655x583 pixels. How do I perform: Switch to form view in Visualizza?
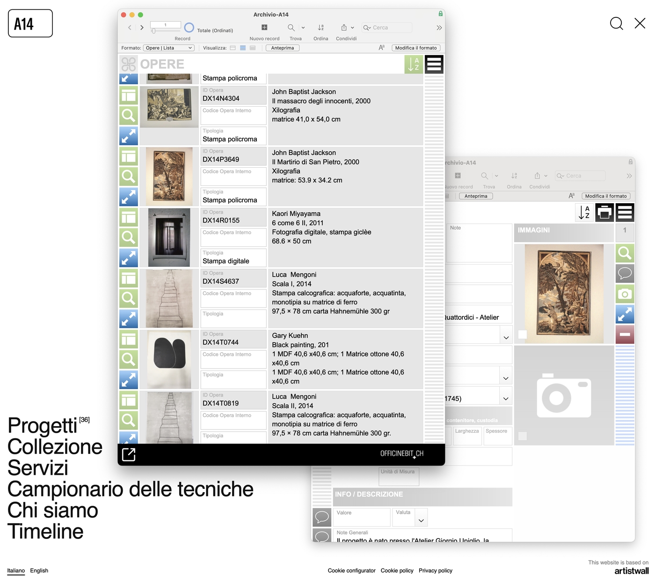[233, 48]
